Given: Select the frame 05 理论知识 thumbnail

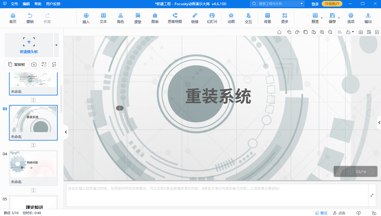Looking at the screenshot, I should [x=33, y=202].
